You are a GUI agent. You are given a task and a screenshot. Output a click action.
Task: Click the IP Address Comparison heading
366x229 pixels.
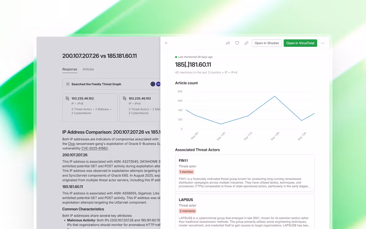pyautogui.click(x=111, y=132)
